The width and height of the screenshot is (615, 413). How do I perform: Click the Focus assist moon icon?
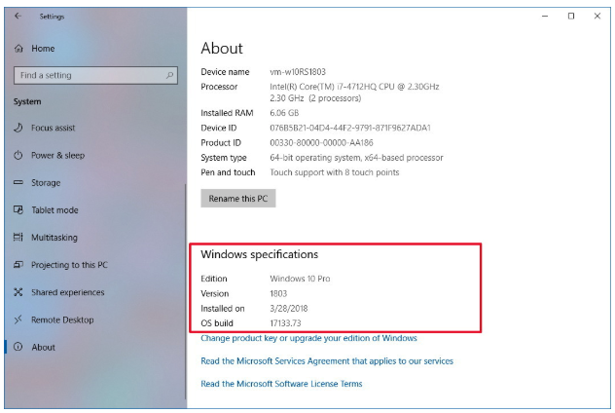pos(18,128)
